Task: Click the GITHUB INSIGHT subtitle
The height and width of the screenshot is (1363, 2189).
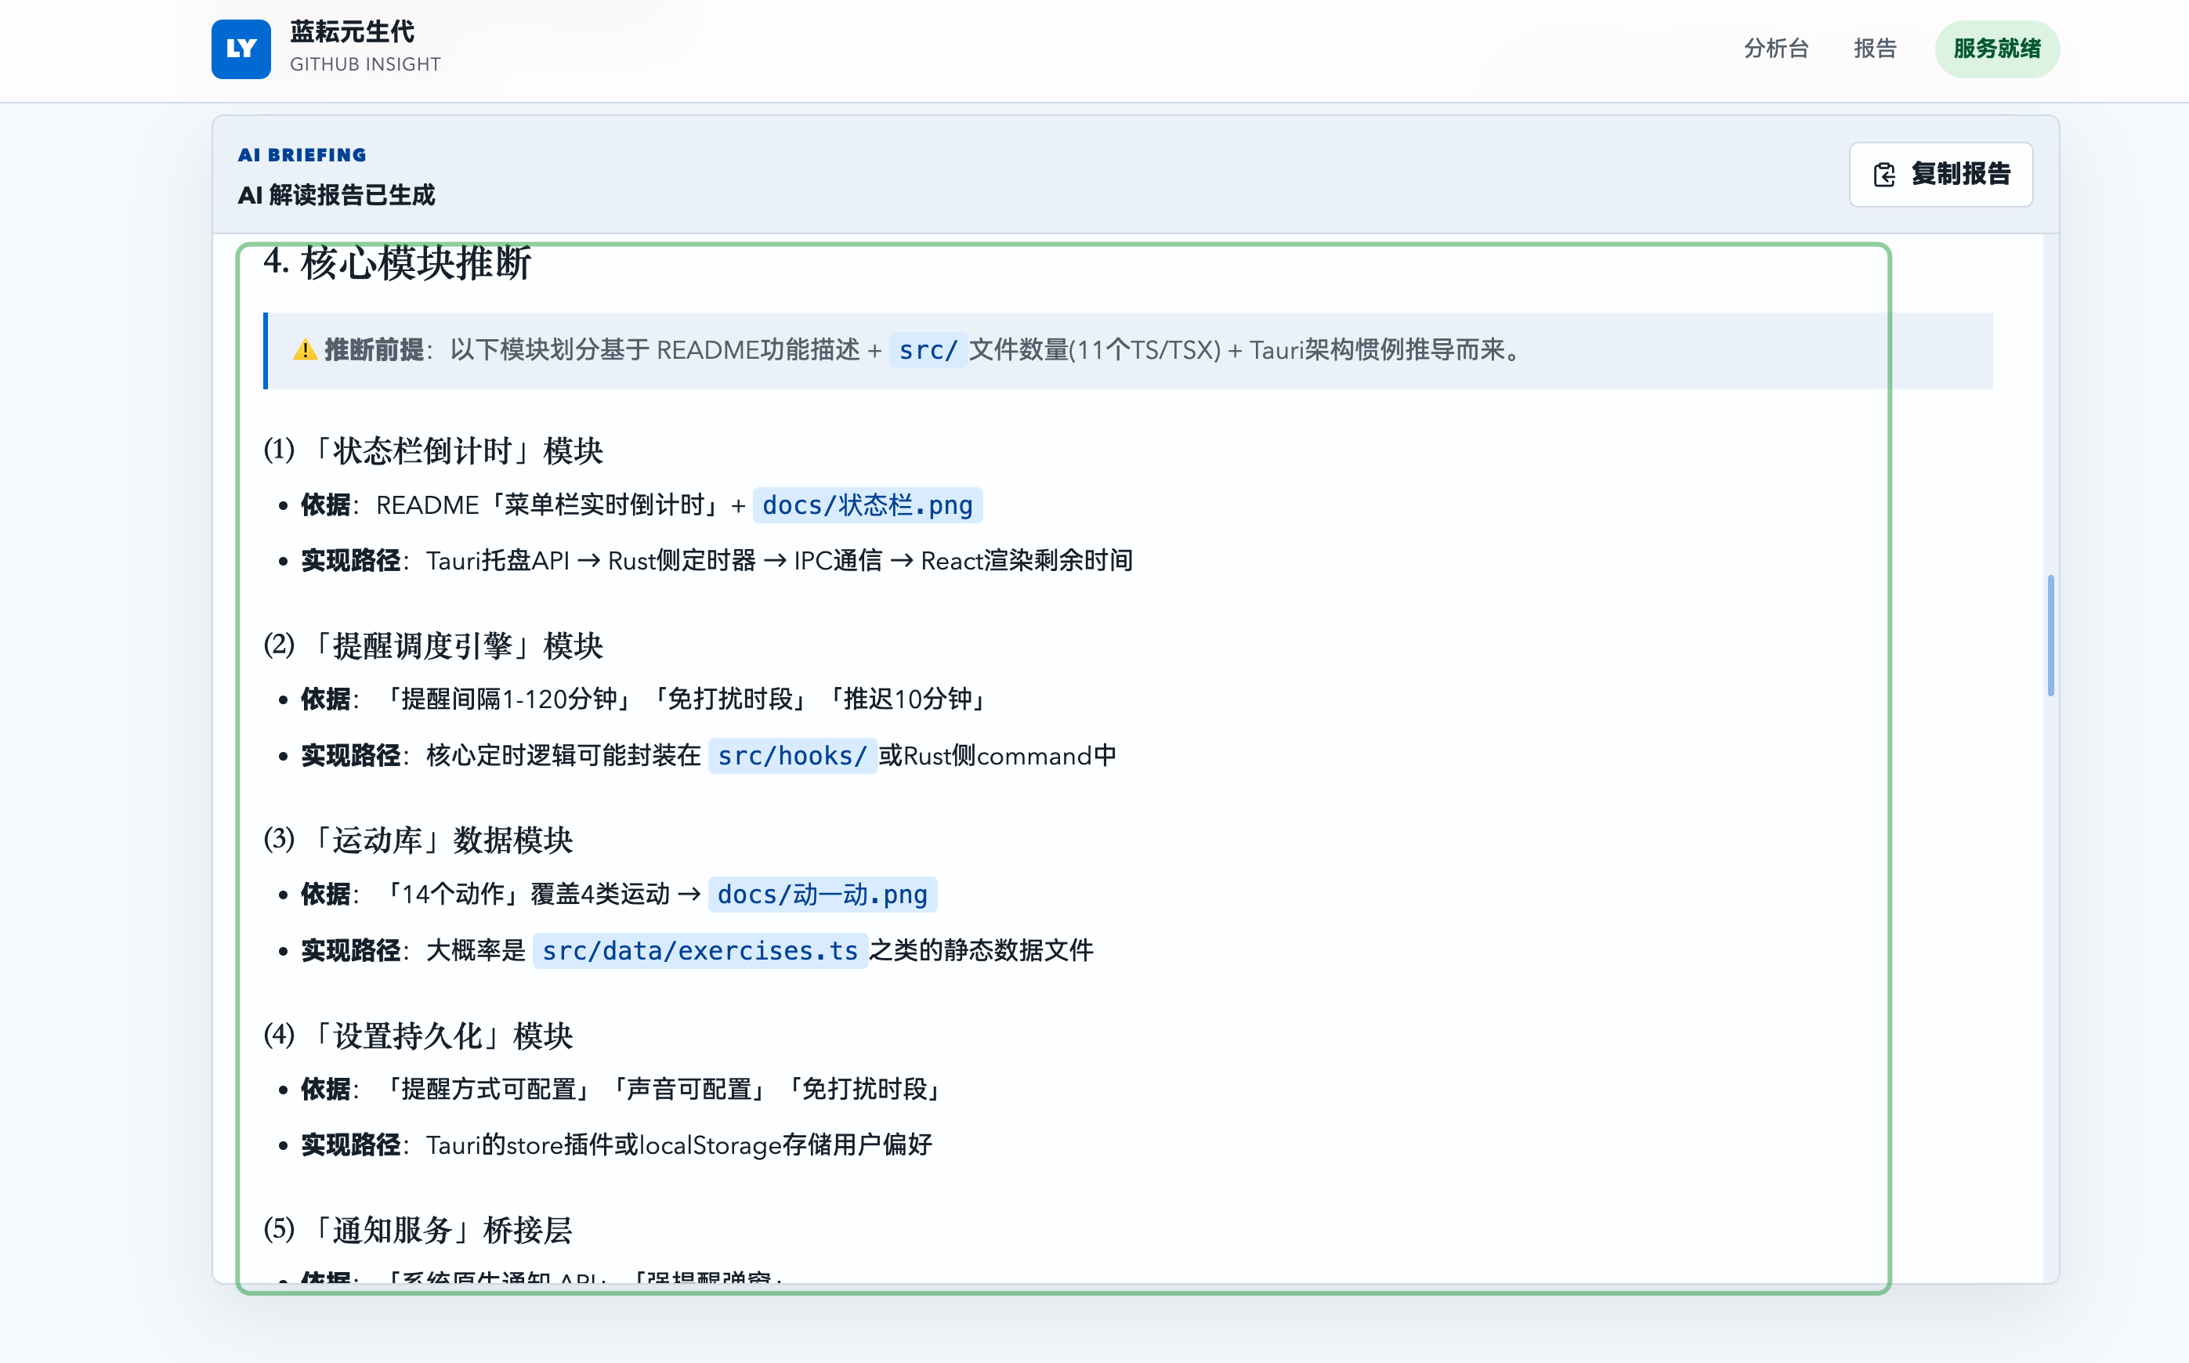Action: point(365,64)
